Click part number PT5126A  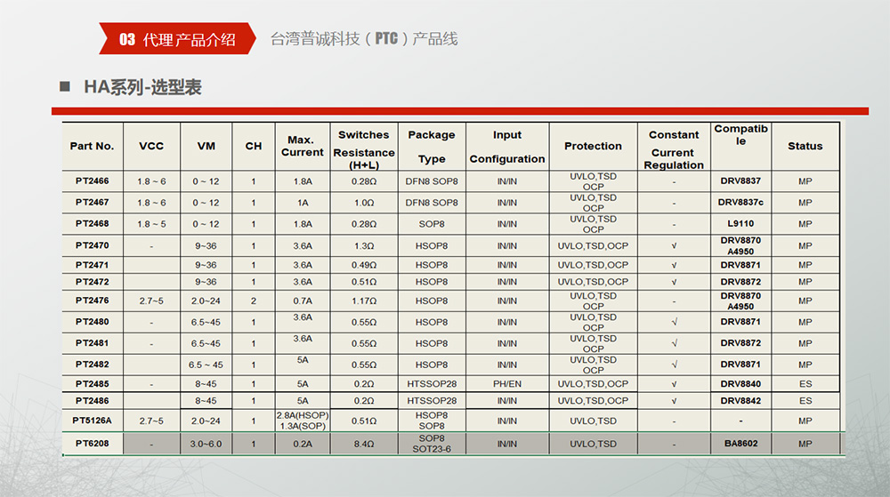(92, 421)
